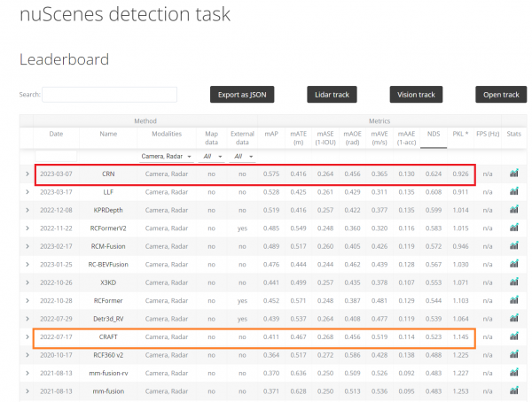Click the RC-BEVFusion method name
The image size is (532, 402).
pos(108,265)
